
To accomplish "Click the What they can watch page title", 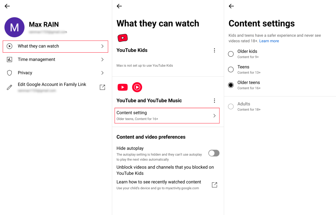I will 158,23.
